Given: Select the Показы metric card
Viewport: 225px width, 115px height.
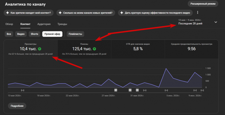Looking at the screenshot, I should pos(84,49).
